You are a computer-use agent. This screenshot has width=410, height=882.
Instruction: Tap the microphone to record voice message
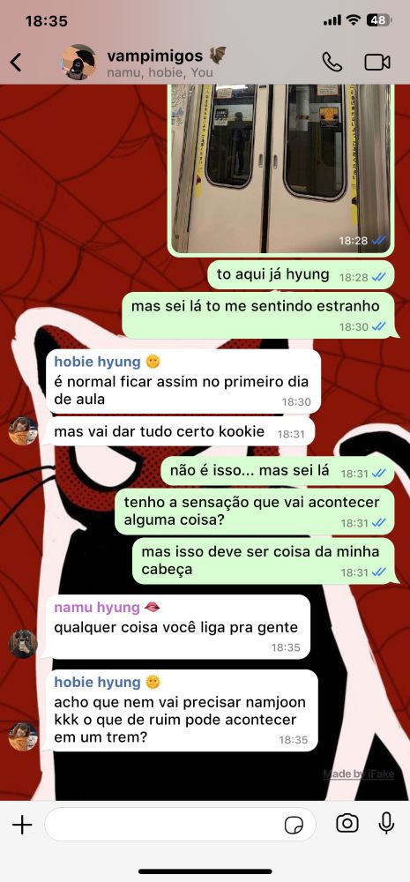click(386, 824)
